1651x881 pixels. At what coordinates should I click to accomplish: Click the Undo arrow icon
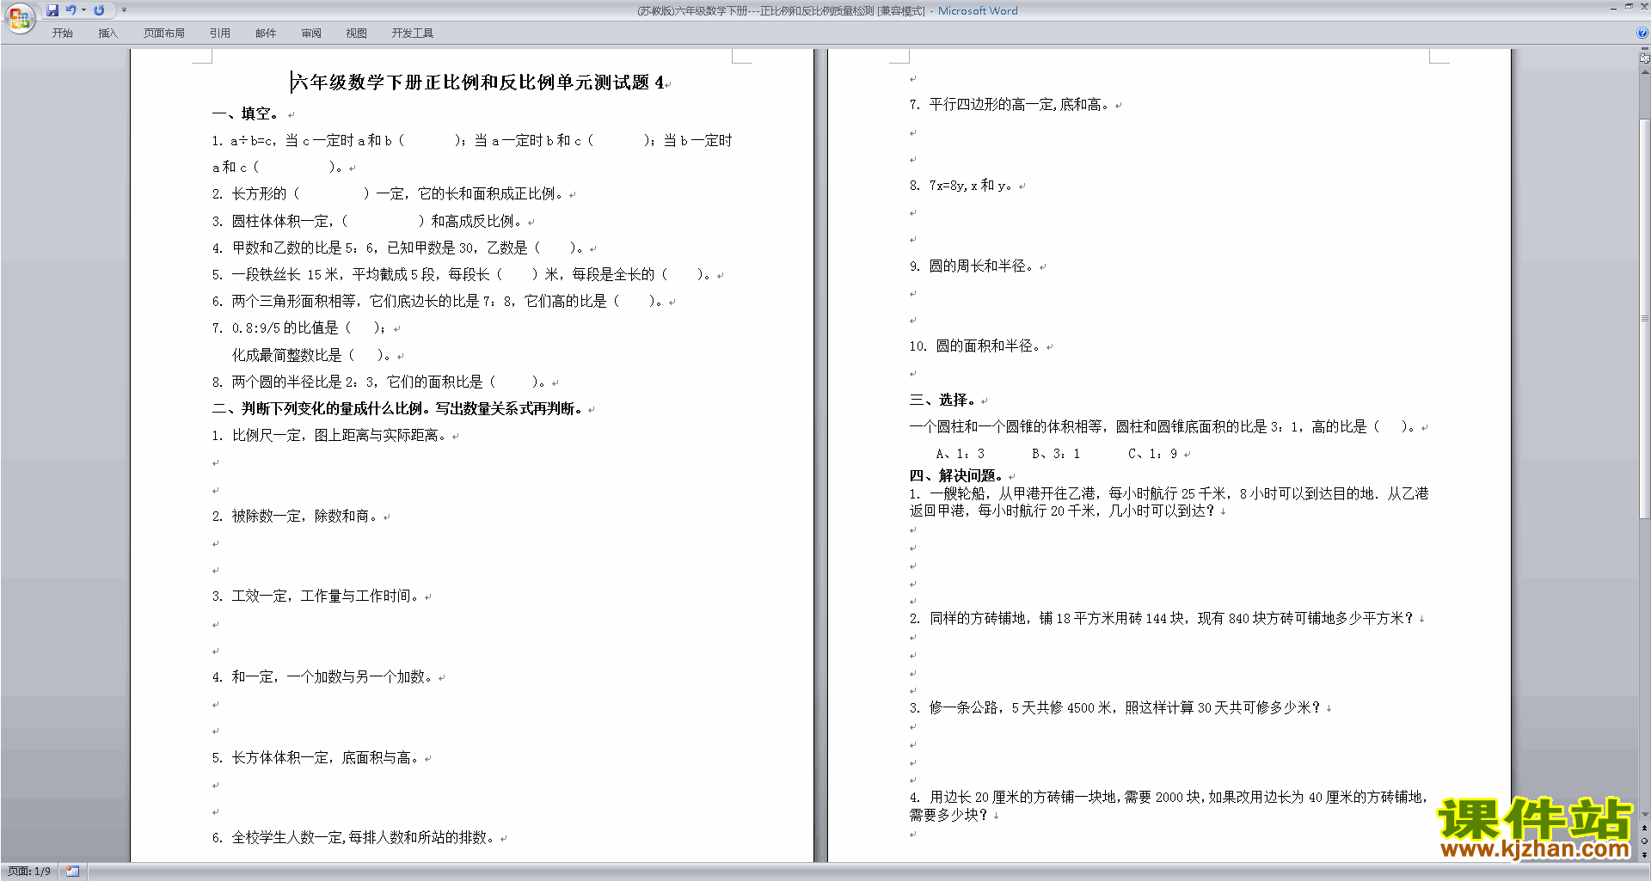click(71, 10)
